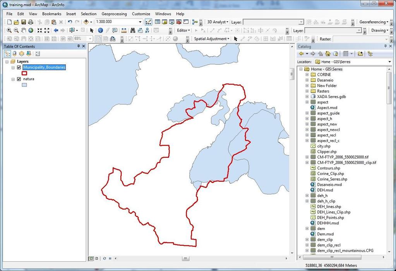Click List By Drawing Order icon

(x=7, y=54)
